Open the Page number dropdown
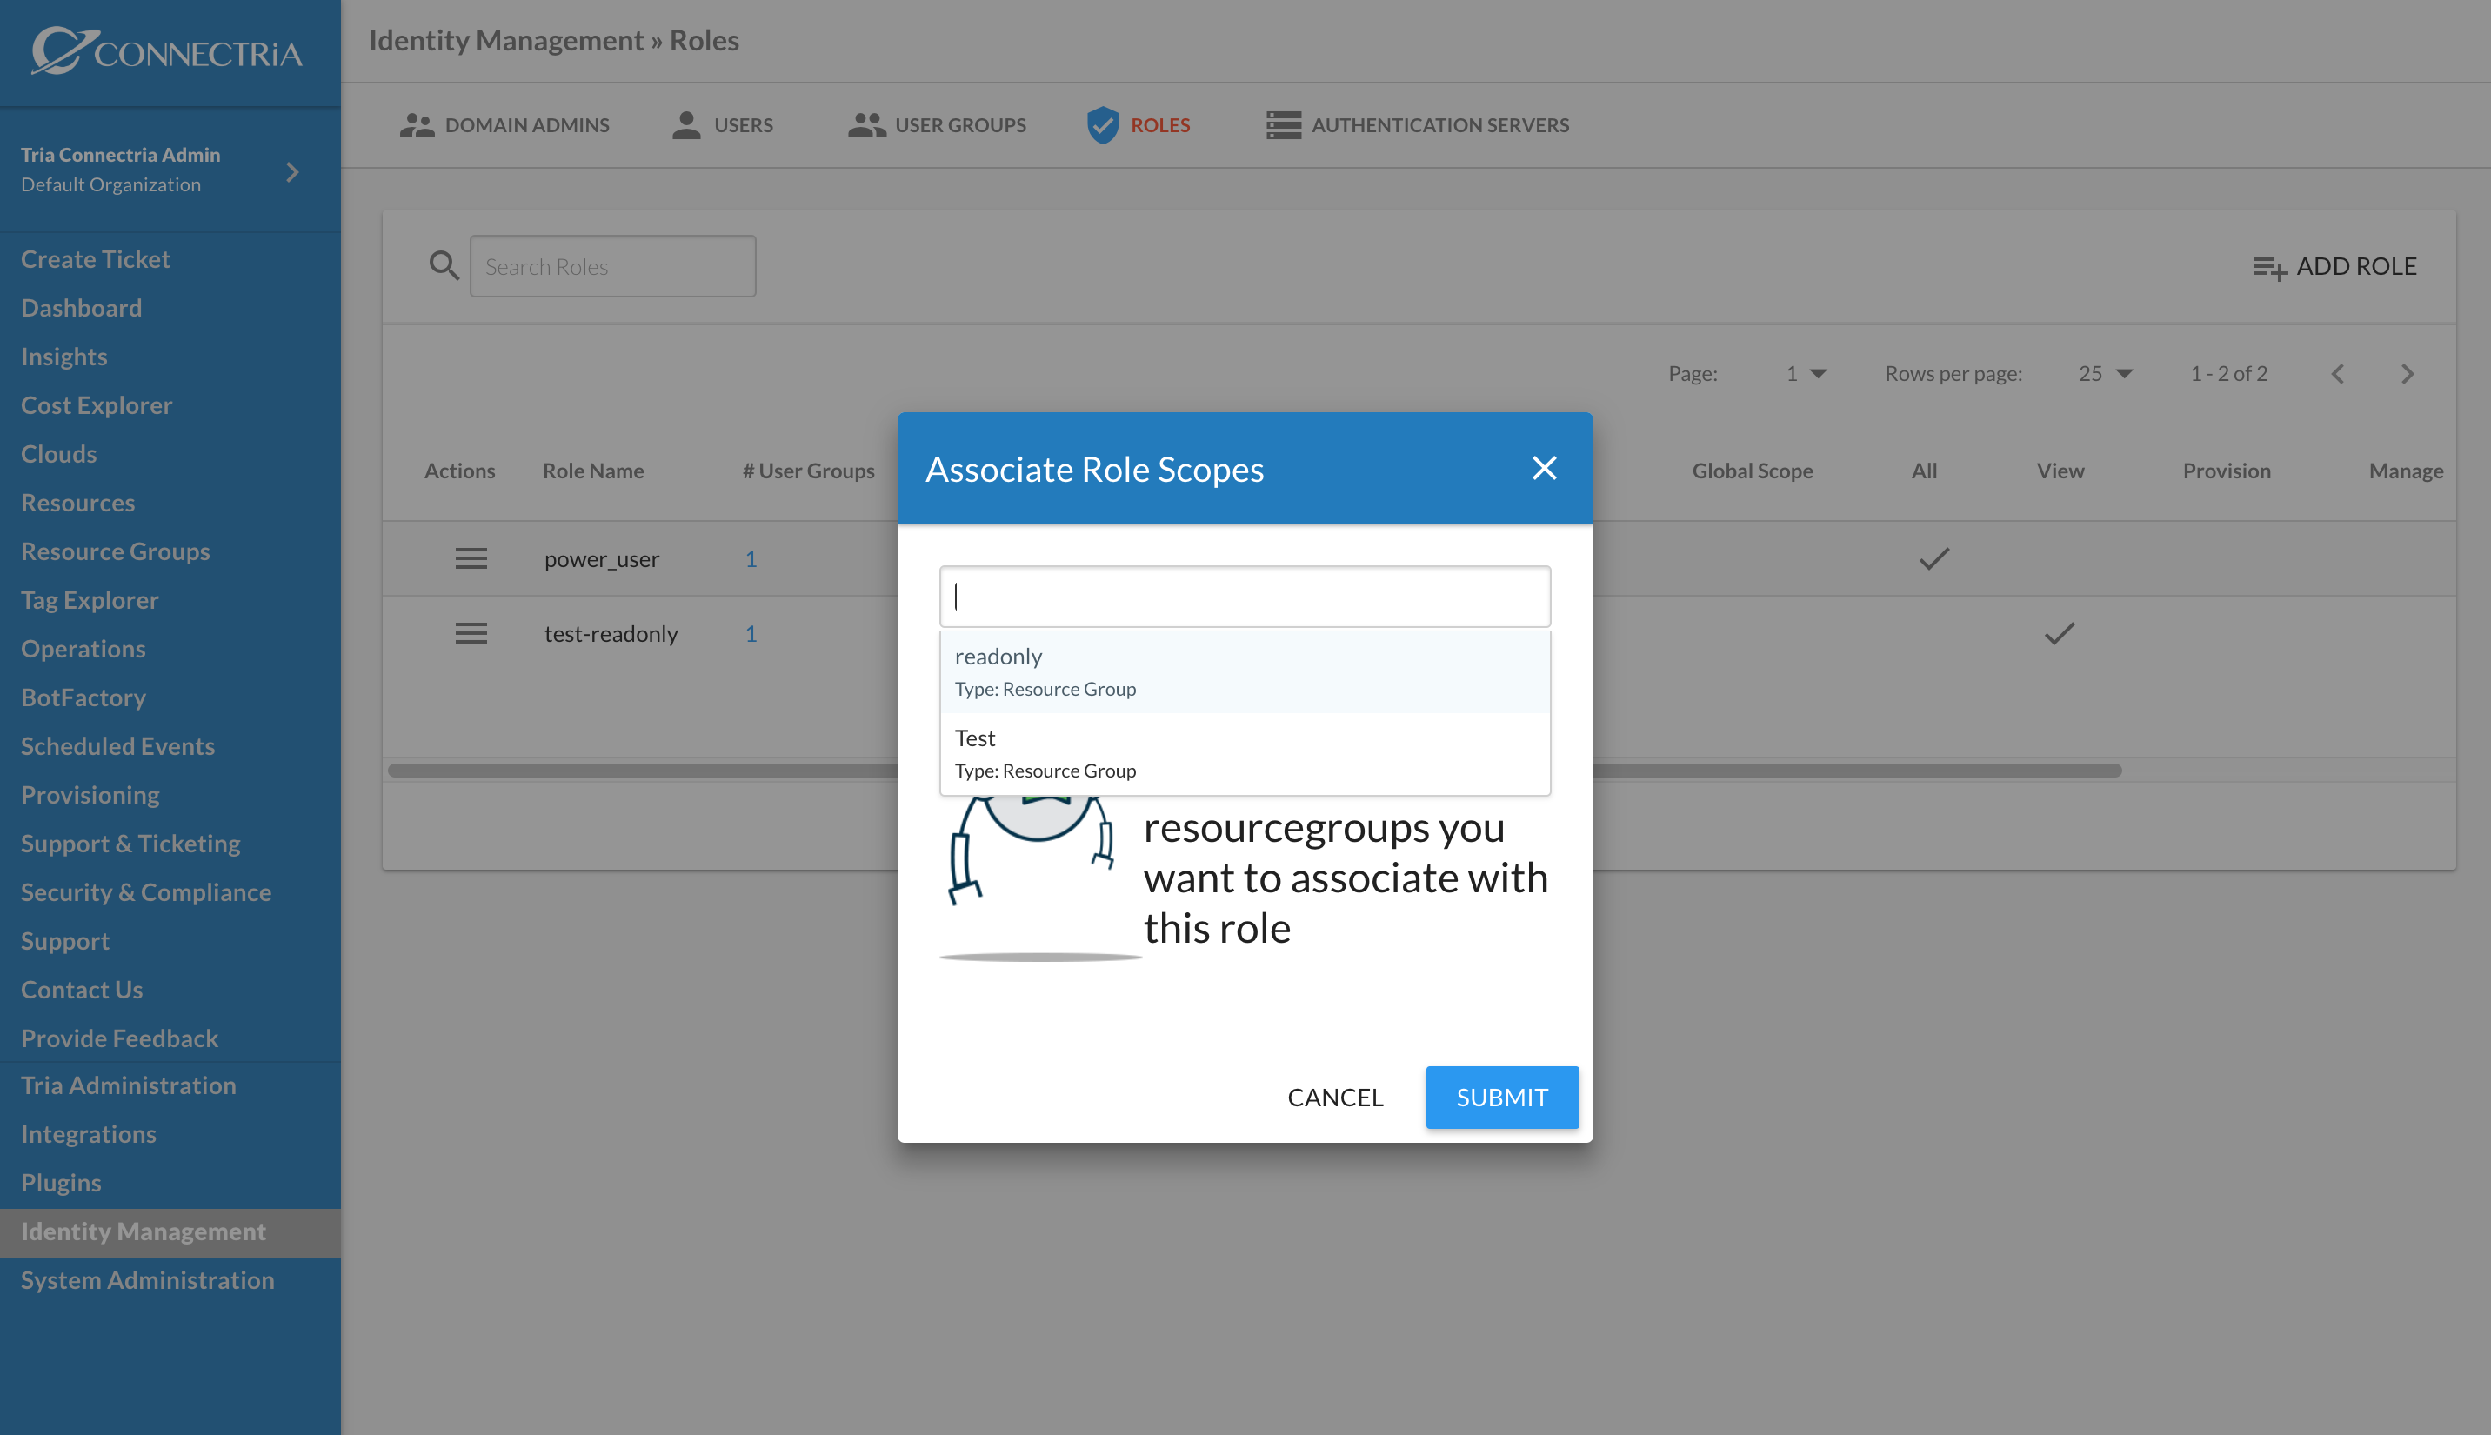 [x=1806, y=373]
